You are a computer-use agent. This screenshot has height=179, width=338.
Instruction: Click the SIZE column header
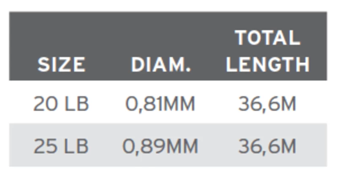[61, 64]
